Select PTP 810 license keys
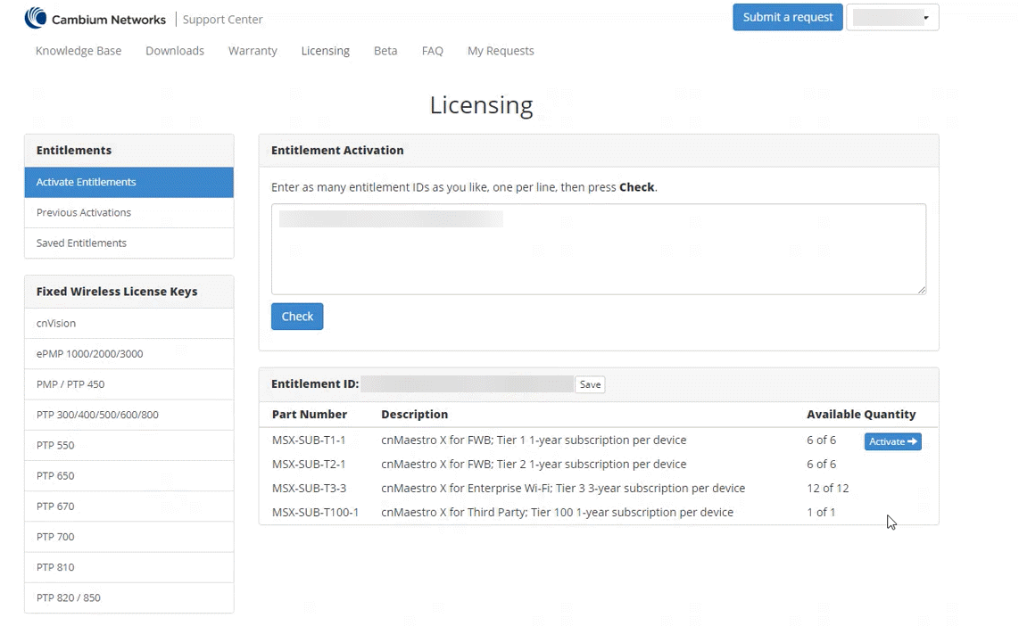This screenshot has height=626, width=1019. 129,567
